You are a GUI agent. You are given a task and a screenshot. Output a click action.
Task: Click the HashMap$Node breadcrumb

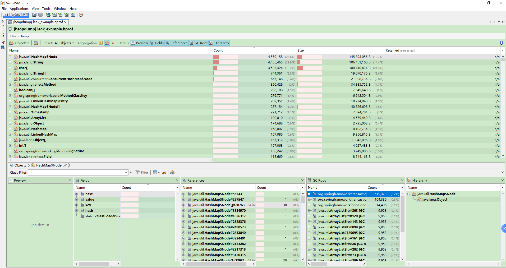[47, 165]
